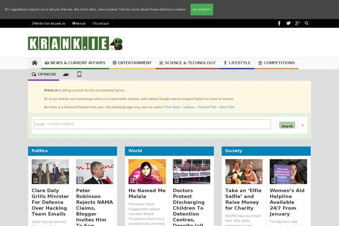Open headline Peter Robinson Rejects NAMA Claims

click(x=94, y=207)
